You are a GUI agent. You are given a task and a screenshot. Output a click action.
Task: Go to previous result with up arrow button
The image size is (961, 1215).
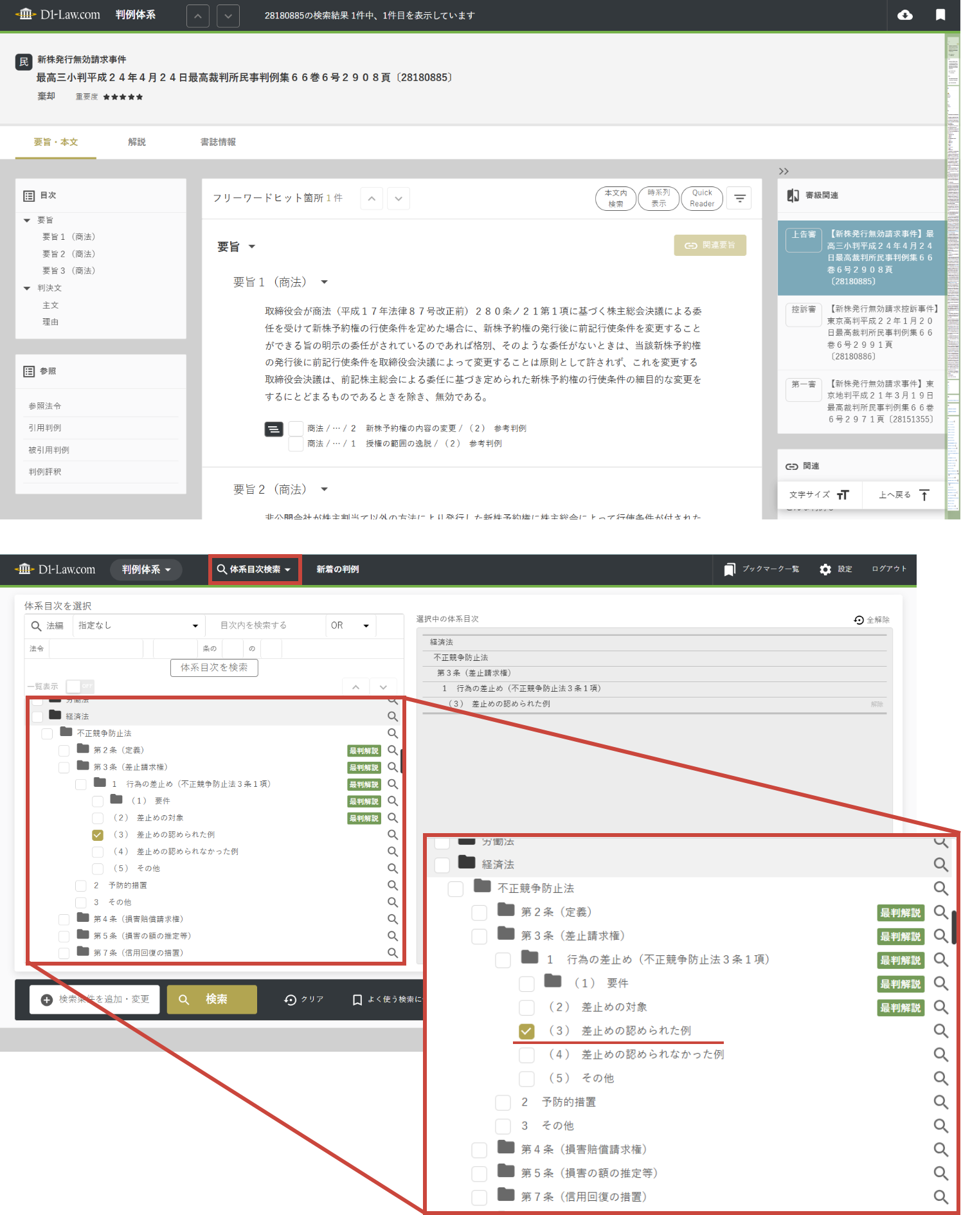198,15
